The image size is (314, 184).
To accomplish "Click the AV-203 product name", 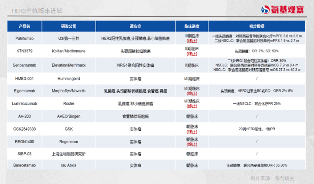I will (24, 116).
